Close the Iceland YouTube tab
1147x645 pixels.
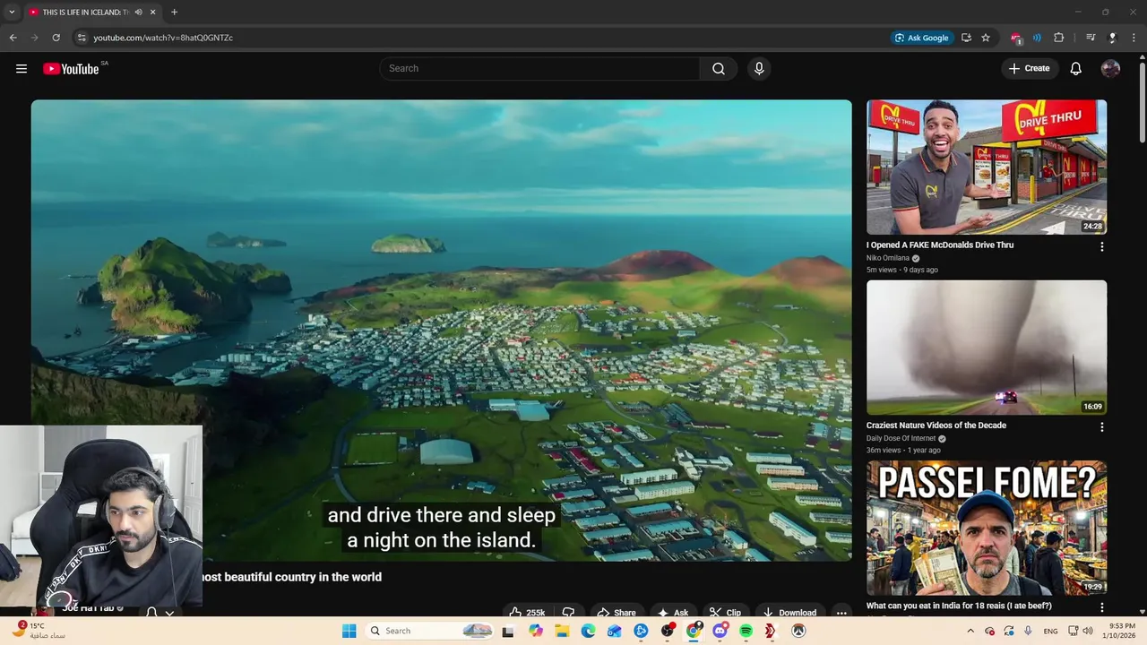[x=153, y=13]
